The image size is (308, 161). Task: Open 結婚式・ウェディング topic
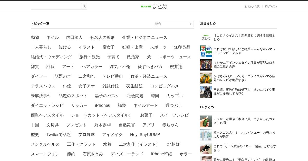coord(51,57)
